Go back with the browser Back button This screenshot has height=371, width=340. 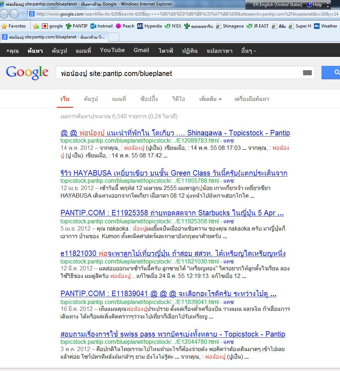coord(4,14)
